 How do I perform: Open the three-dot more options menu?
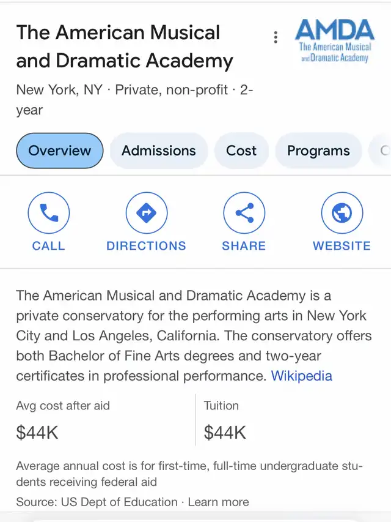point(276,37)
